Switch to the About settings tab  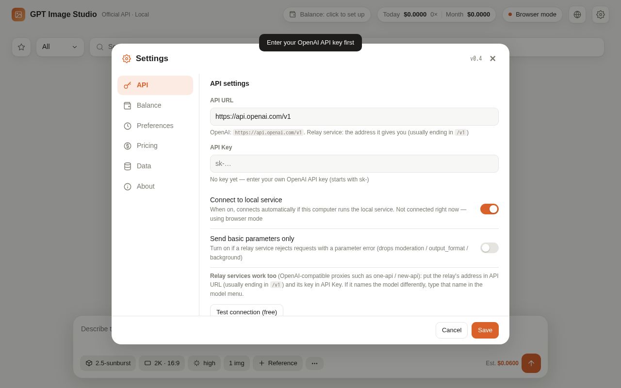pyautogui.click(x=155, y=187)
